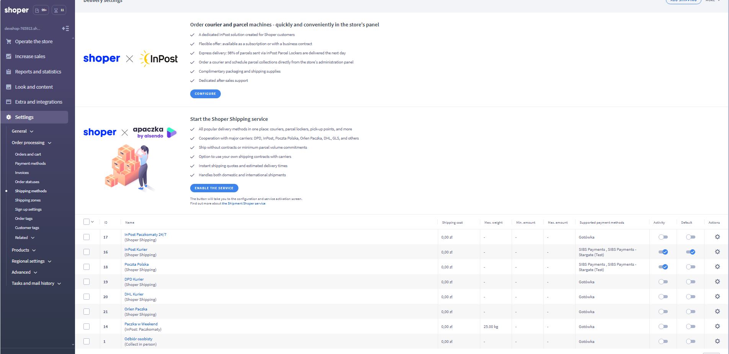Screen dimensions: 729x354
Task: Enable activity toggle for DPD Kurier
Action: (663, 282)
